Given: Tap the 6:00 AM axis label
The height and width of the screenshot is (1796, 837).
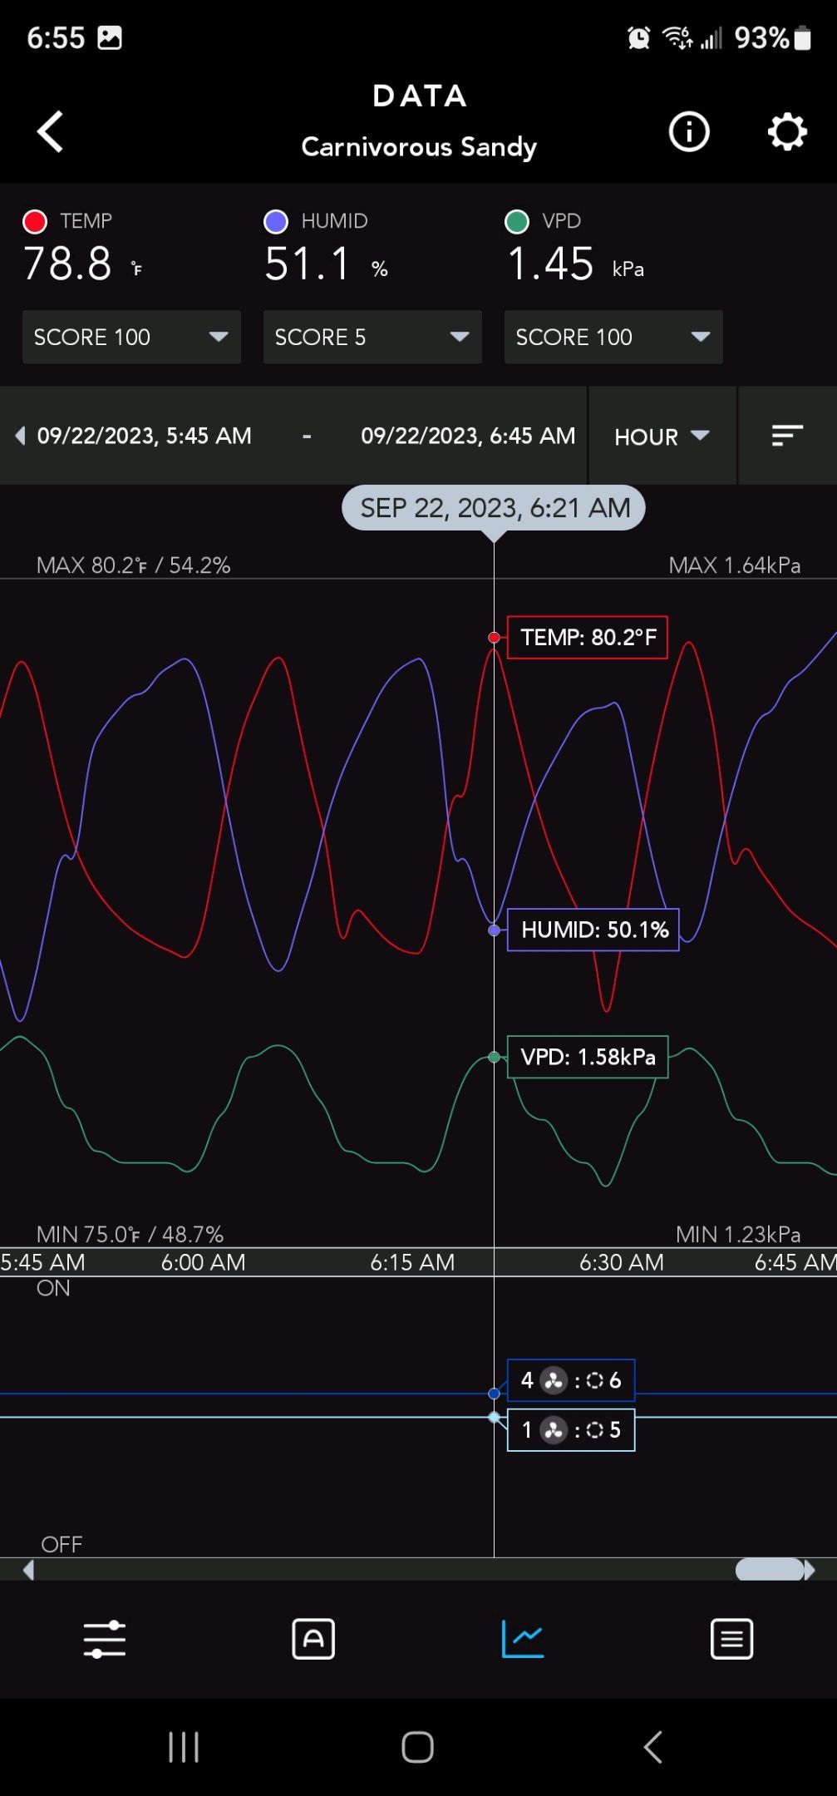Looking at the screenshot, I should 204,1262.
